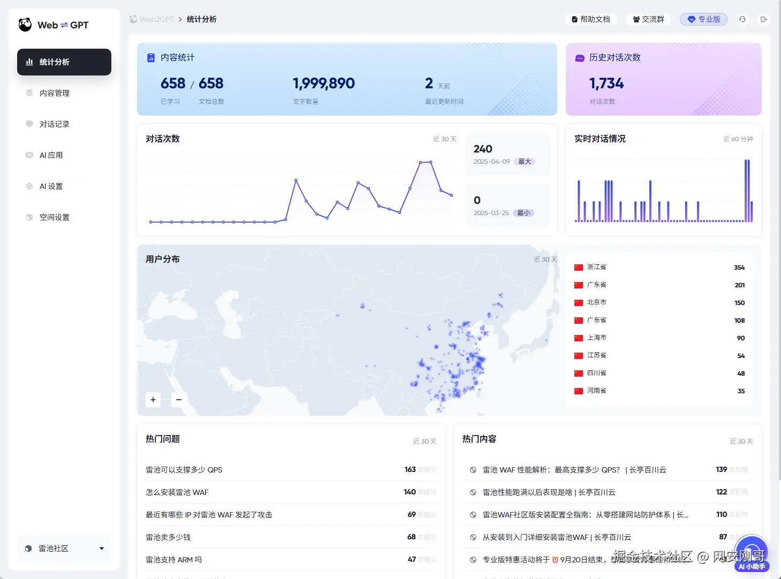Click globe icon beside 雷池性能跑满以后表现是啥
781x579 pixels.
click(473, 492)
